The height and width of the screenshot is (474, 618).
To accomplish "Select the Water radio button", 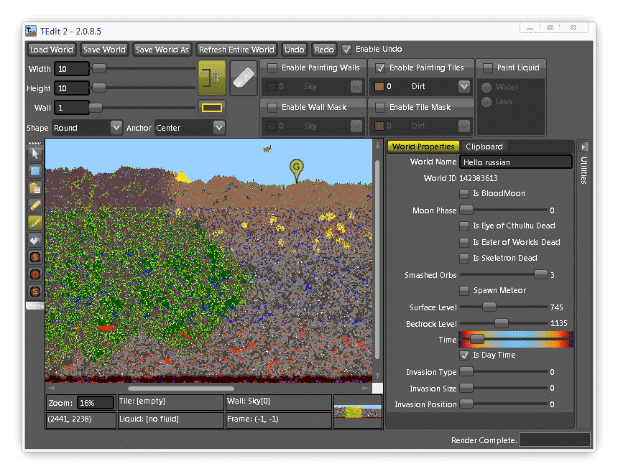I will [486, 87].
